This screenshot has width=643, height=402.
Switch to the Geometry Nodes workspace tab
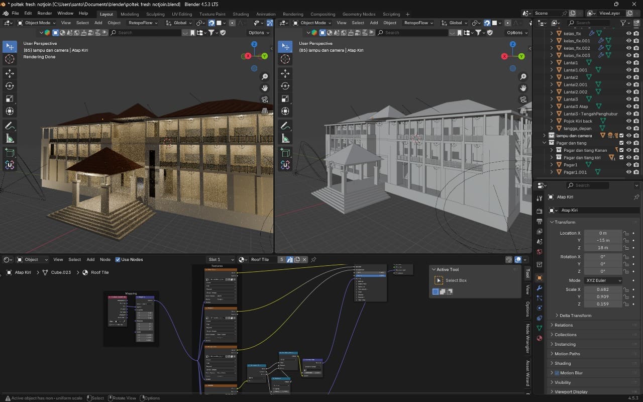tap(359, 14)
